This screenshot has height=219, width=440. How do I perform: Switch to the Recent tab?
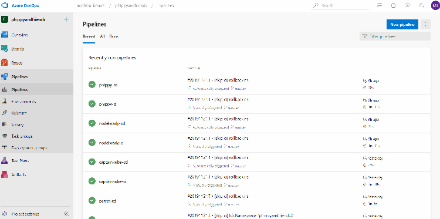click(89, 36)
